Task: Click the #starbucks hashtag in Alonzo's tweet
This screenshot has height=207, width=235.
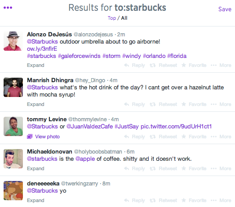Action: pyautogui.click(x=41, y=56)
